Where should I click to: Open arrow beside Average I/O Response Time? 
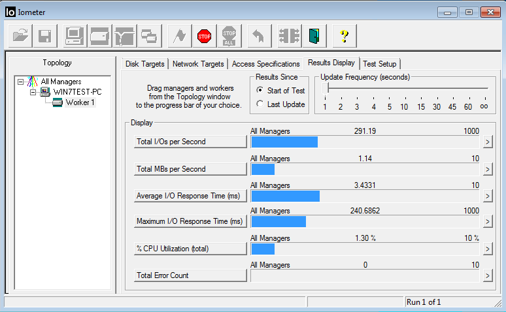pyautogui.click(x=488, y=196)
